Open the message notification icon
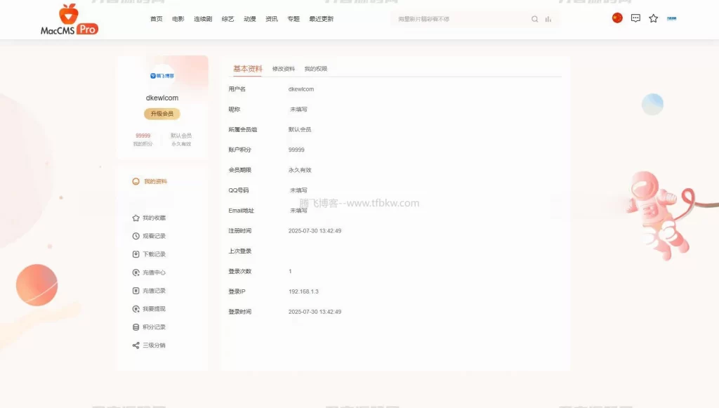Image resolution: width=719 pixels, height=408 pixels. tap(635, 18)
